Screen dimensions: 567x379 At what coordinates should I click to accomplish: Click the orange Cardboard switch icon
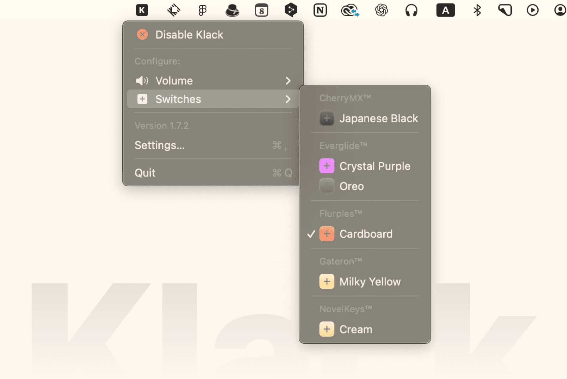(327, 234)
